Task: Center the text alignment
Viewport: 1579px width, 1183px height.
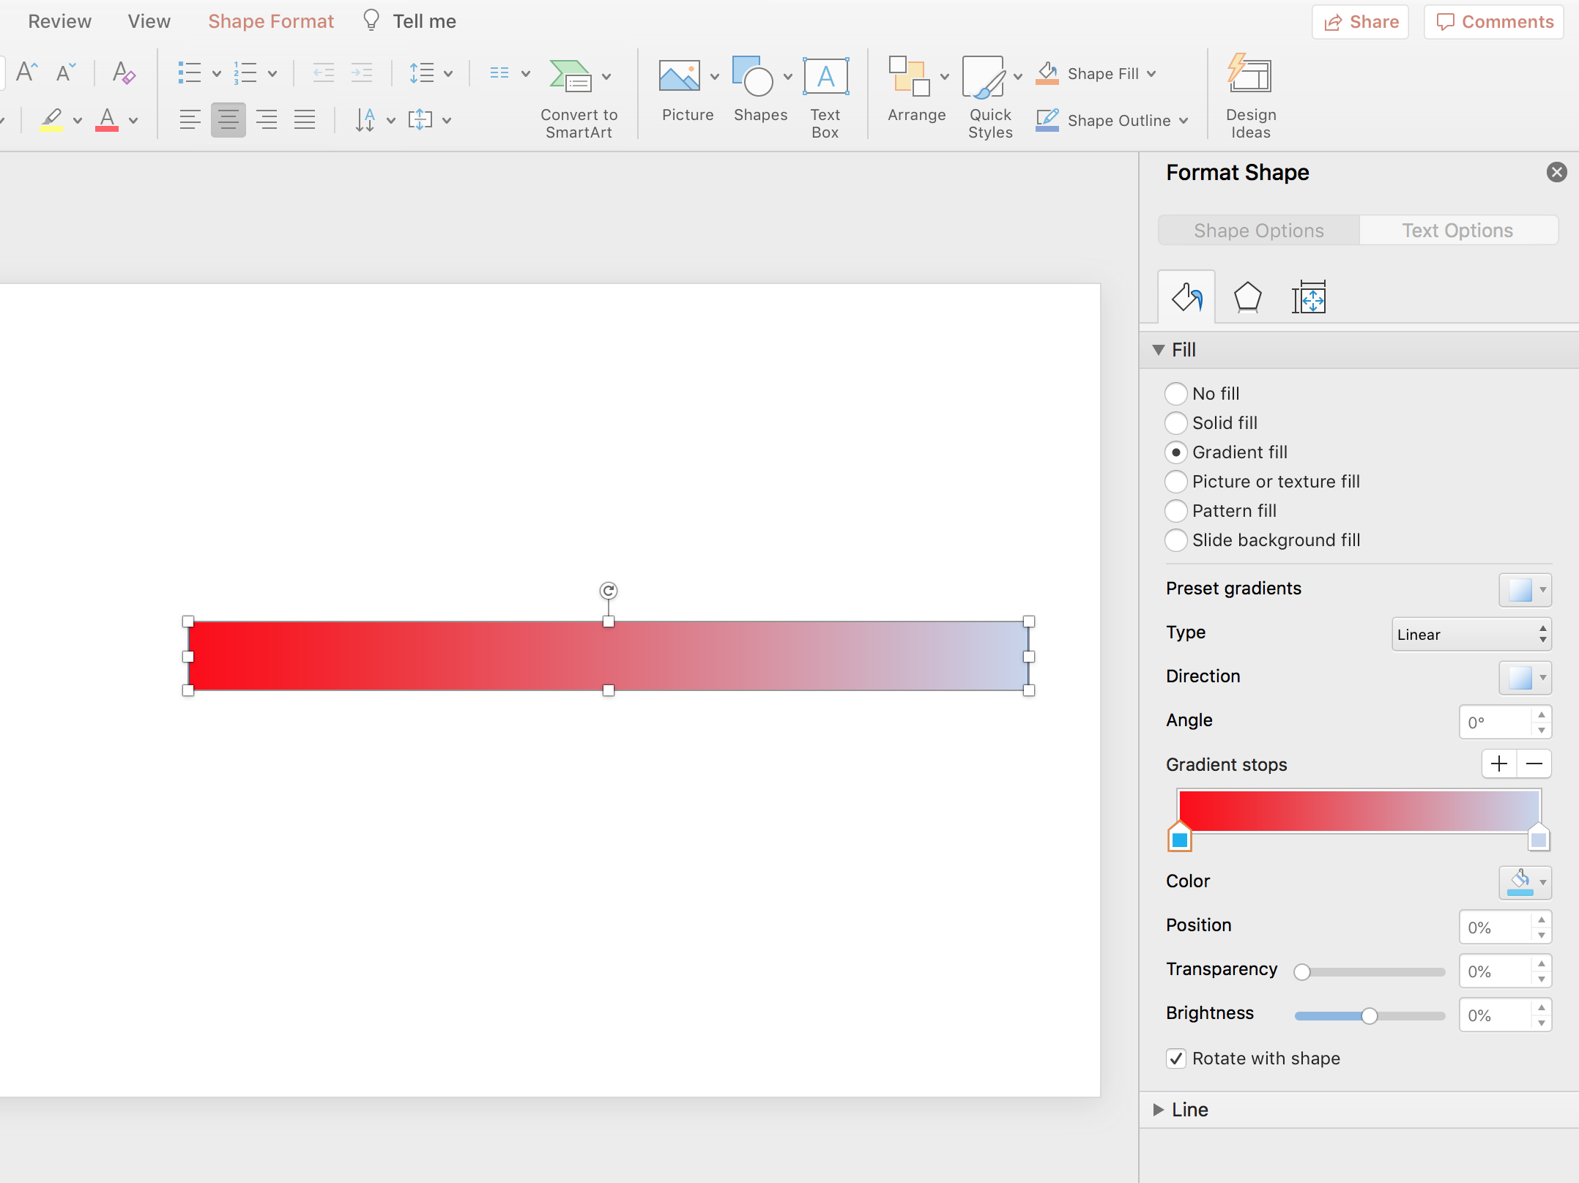Action: click(x=229, y=119)
